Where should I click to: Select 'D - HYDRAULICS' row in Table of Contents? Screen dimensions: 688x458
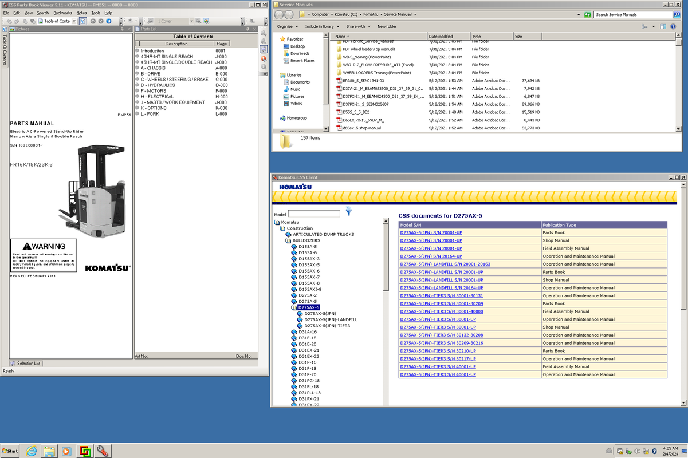[182, 85]
